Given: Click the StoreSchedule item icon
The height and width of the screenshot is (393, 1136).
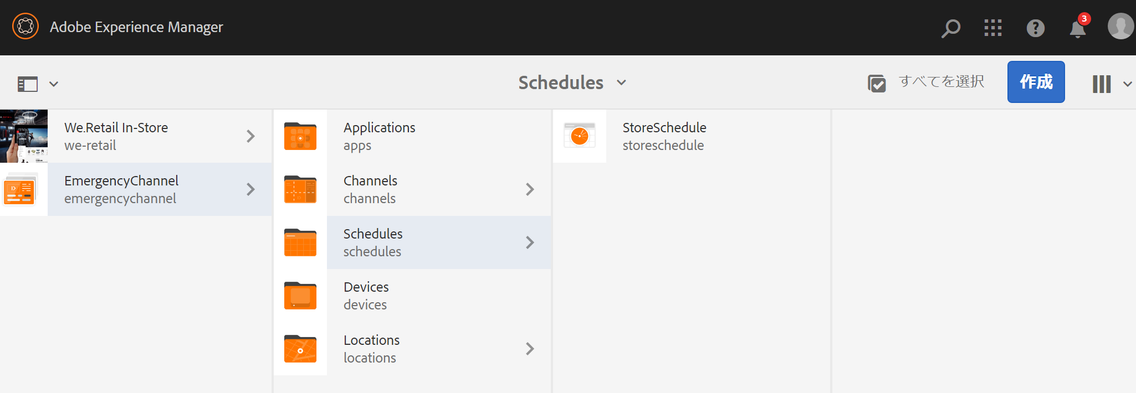Looking at the screenshot, I should [580, 136].
